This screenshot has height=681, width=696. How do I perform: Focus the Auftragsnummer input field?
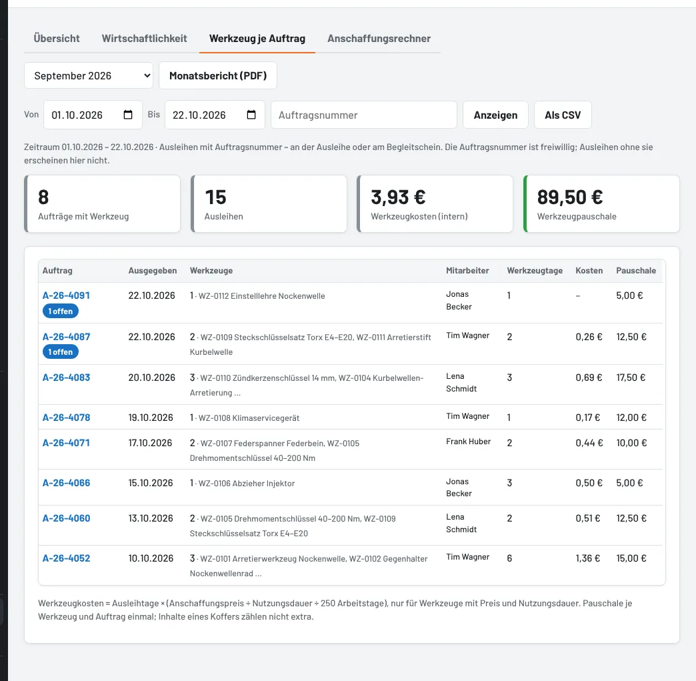[364, 115]
